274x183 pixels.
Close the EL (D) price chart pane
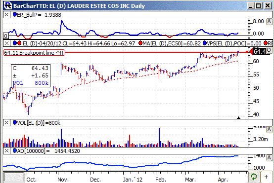tap(6, 43)
